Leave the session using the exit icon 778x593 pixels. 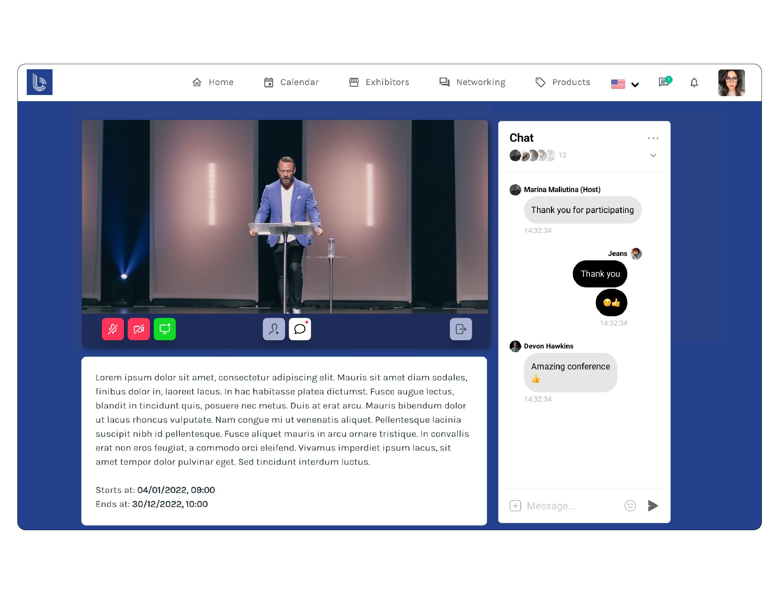pos(460,329)
